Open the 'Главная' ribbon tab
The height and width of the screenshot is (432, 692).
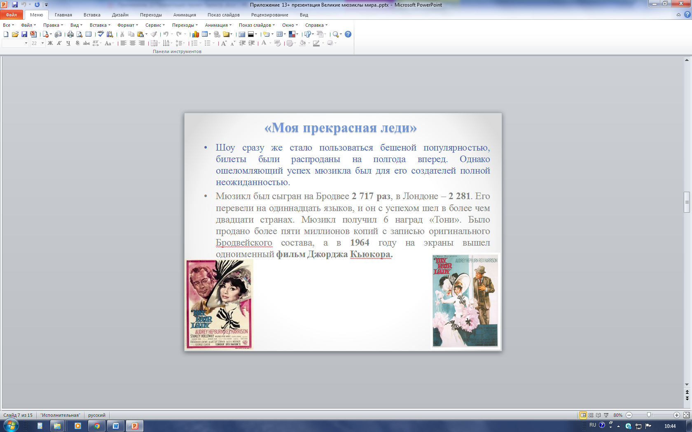click(x=63, y=15)
